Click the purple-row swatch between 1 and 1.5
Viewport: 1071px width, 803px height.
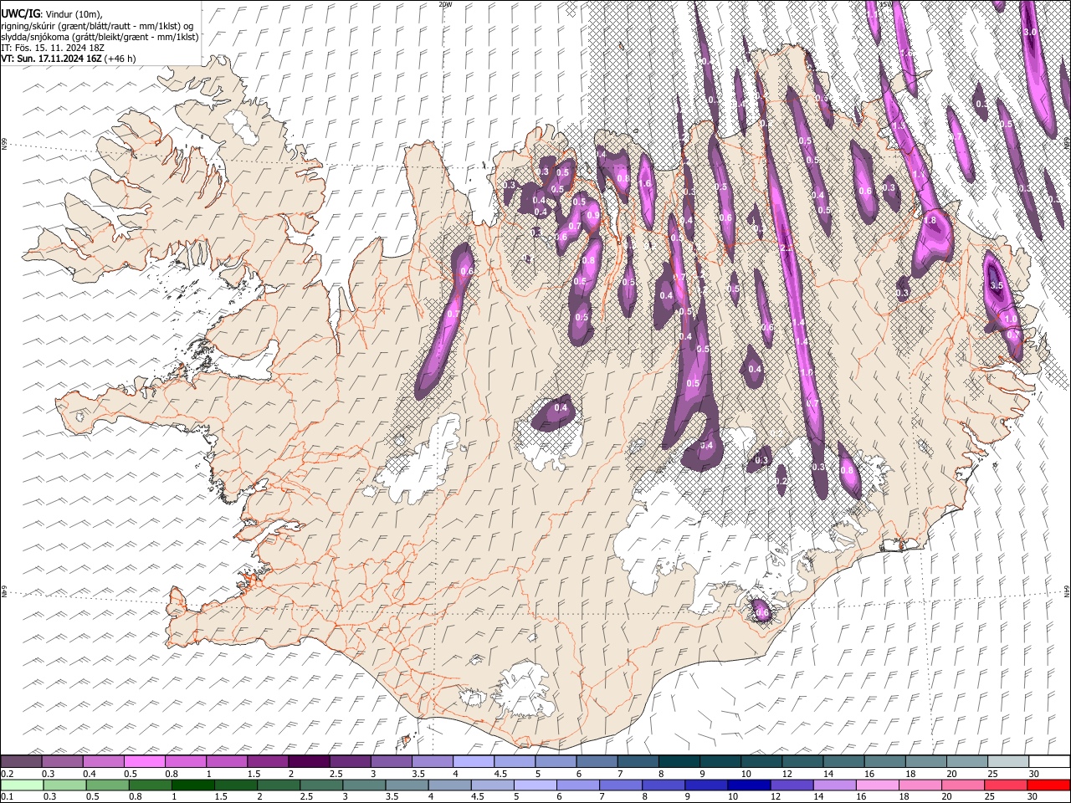point(226,762)
